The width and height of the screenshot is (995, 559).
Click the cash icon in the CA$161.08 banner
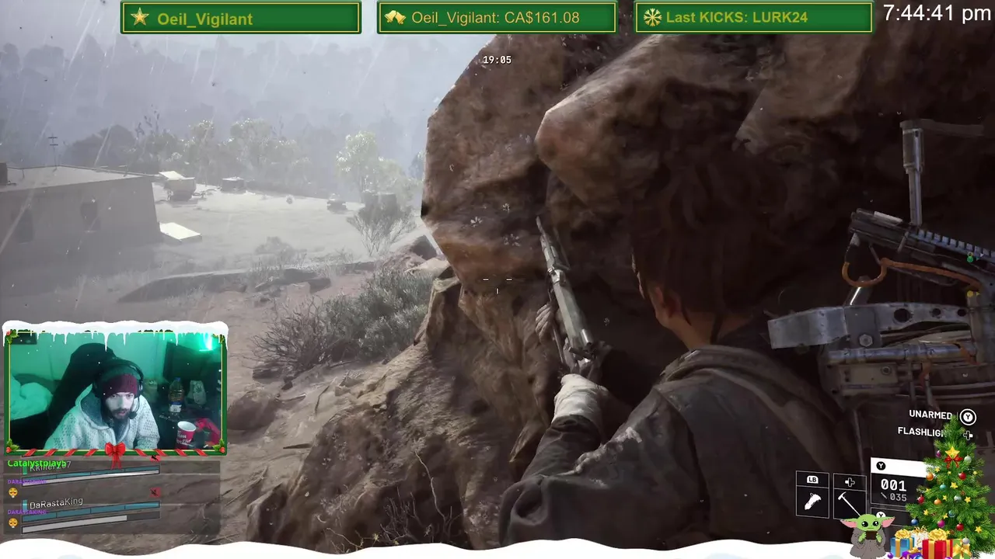click(395, 18)
